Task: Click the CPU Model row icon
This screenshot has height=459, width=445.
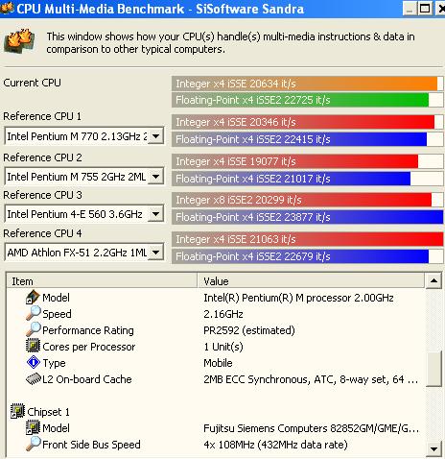Action: pyautogui.click(x=33, y=298)
